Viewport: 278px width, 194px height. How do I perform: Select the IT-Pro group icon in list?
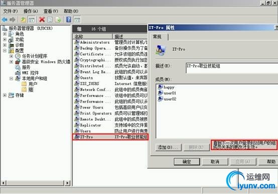(77, 137)
